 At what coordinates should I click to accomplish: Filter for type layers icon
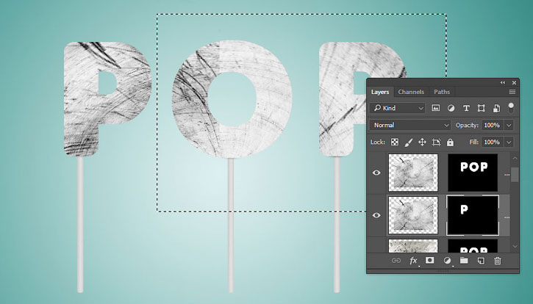coord(466,108)
